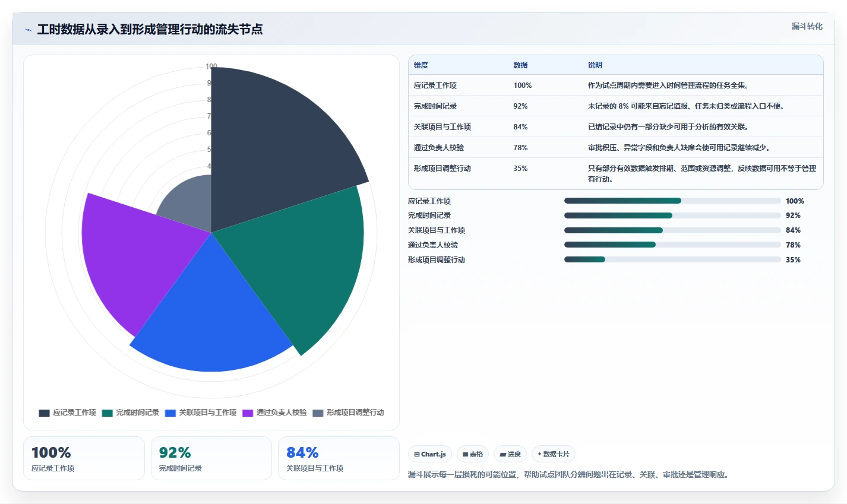Image resolution: width=847 pixels, height=504 pixels.
Task: Open the 84% 关联项目与工作项 stat card
Action: click(339, 458)
